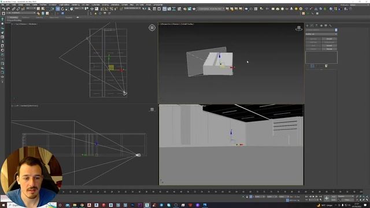Switch to the Selection ribbon tab
This screenshot has width=370, height=208.
click(x=39, y=17)
